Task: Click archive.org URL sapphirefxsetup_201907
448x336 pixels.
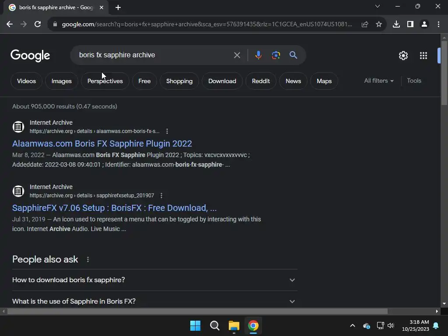Action: click(x=92, y=196)
